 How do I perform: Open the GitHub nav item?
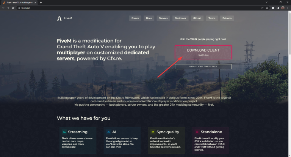pyautogui.click(x=197, y=18)
